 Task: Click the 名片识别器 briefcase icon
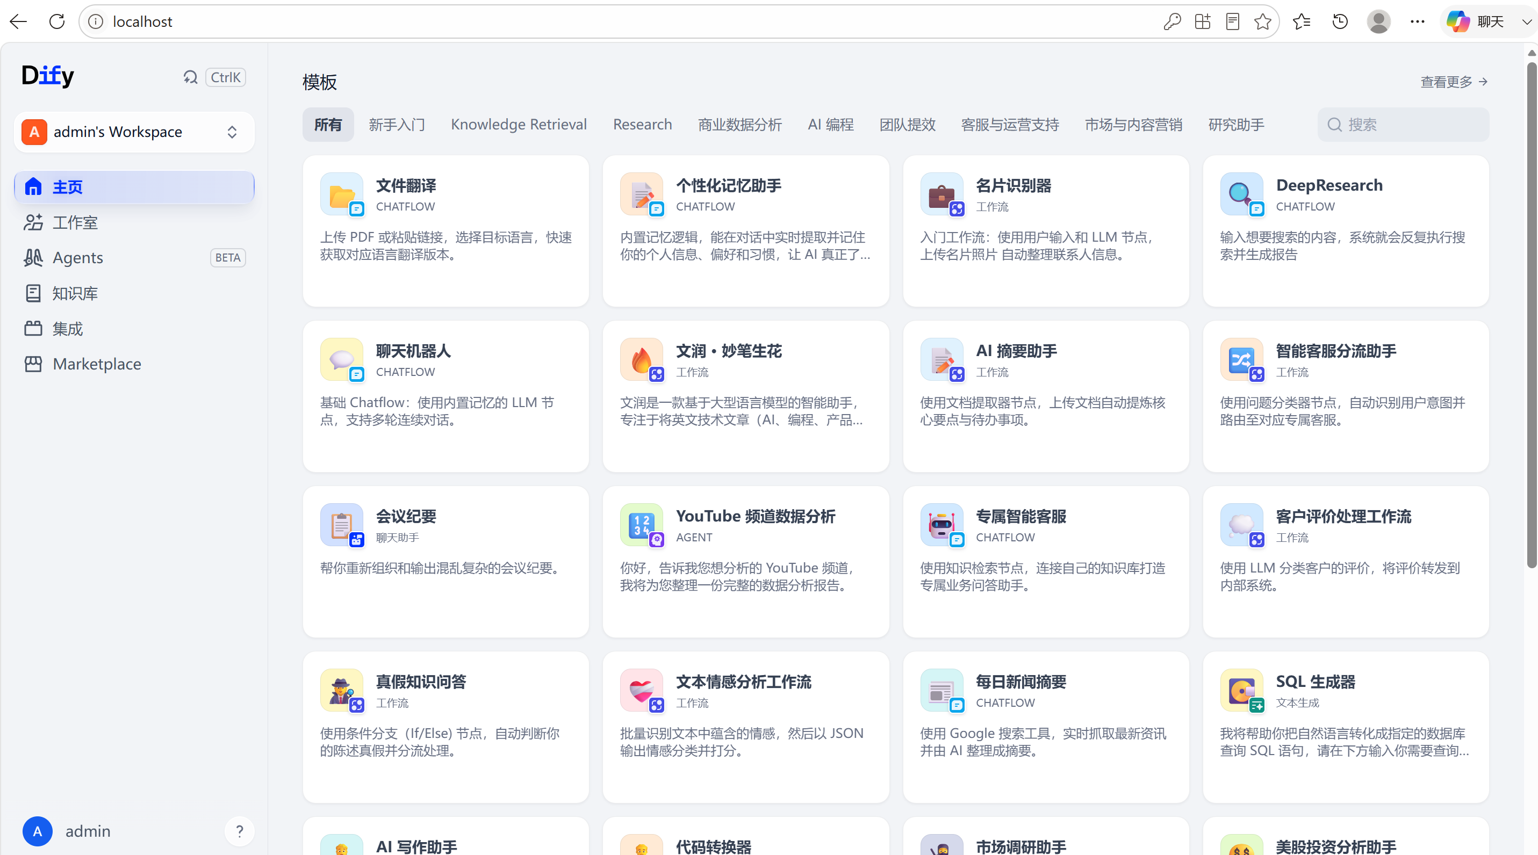coord(942,194)
